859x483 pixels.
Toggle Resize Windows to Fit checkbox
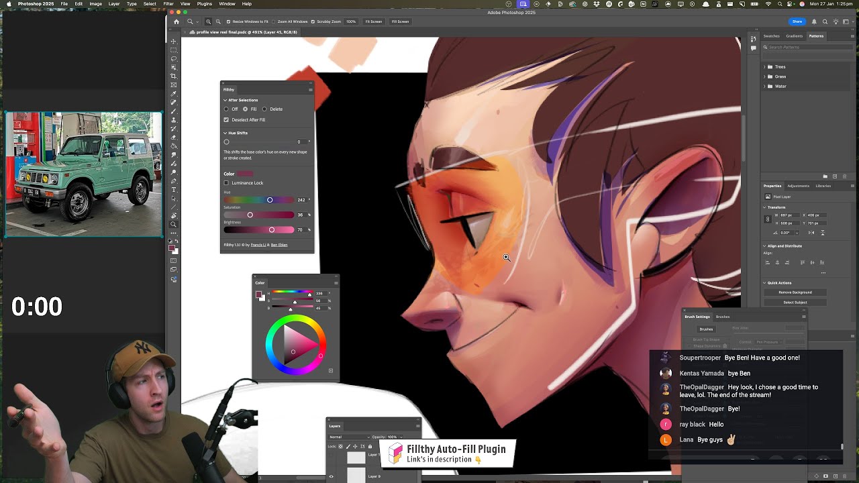[228, 21]
